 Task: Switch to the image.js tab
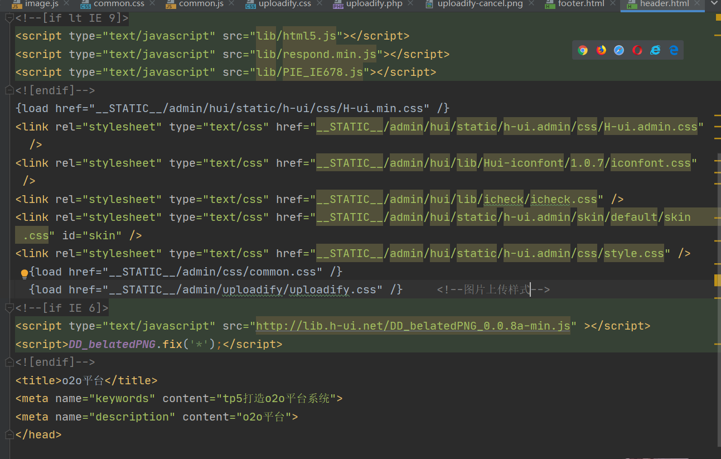(41, 4)
